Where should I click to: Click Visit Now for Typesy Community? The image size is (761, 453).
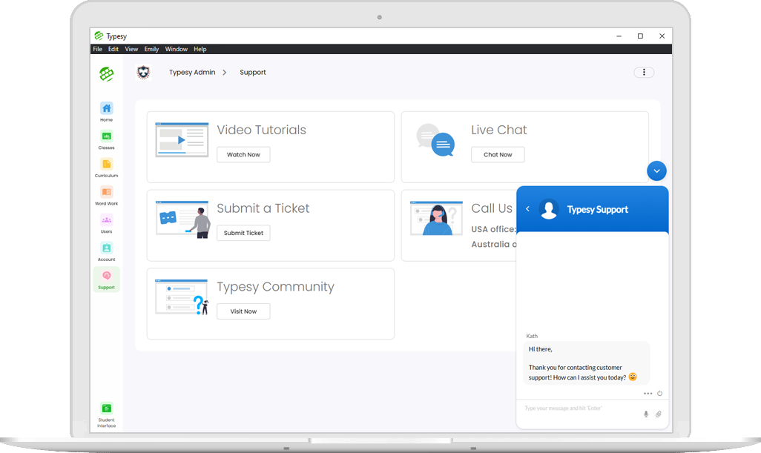click(243, 311)
